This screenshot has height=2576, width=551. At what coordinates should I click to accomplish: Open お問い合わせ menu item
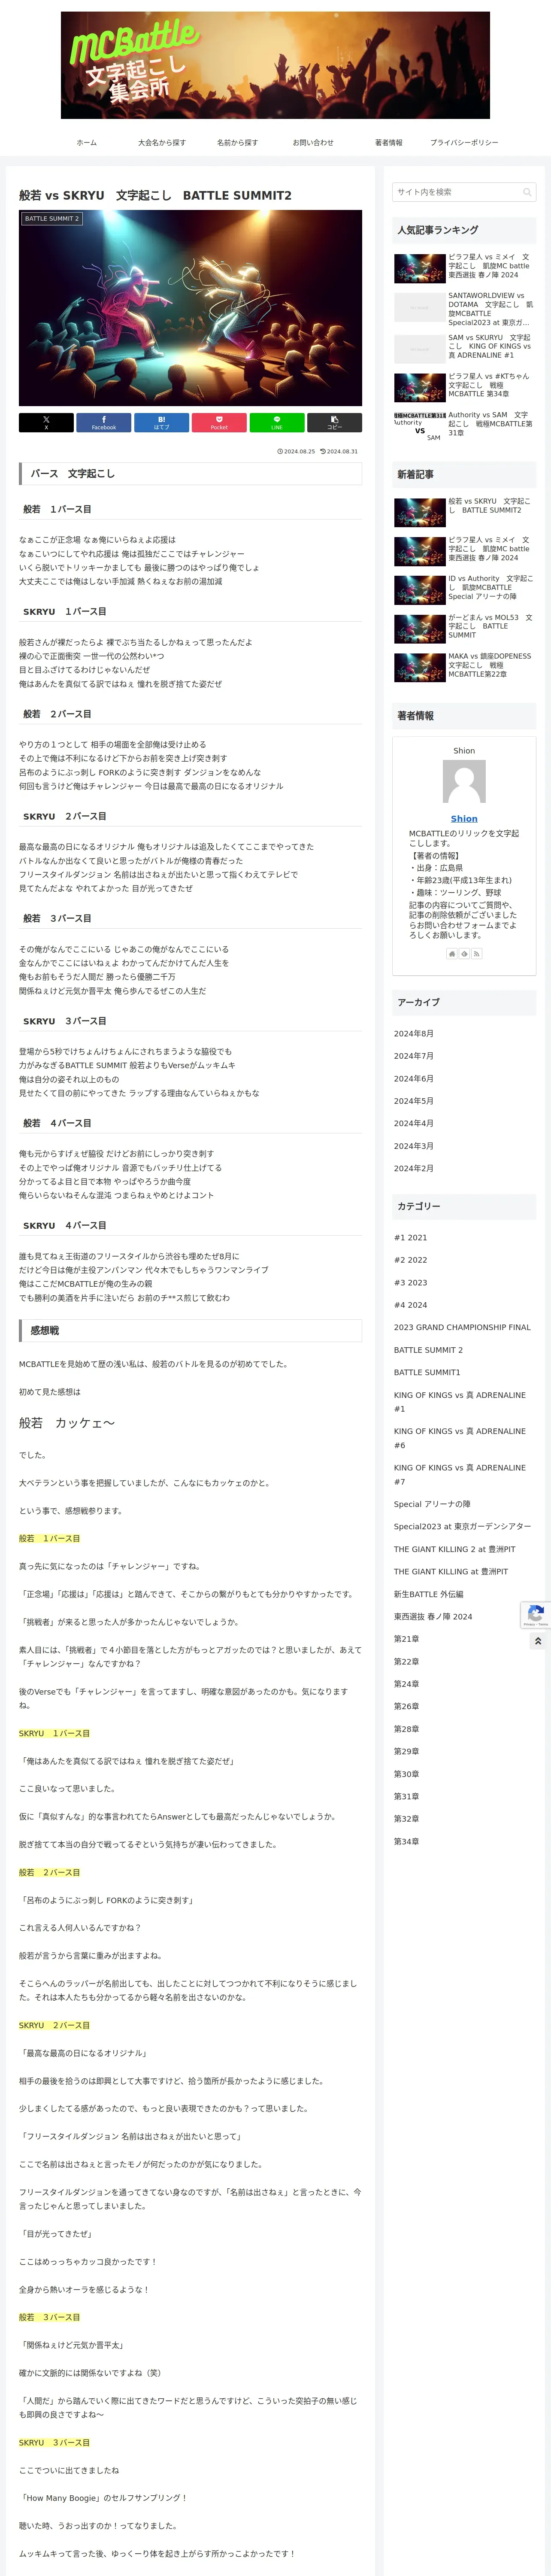point(313,143)
